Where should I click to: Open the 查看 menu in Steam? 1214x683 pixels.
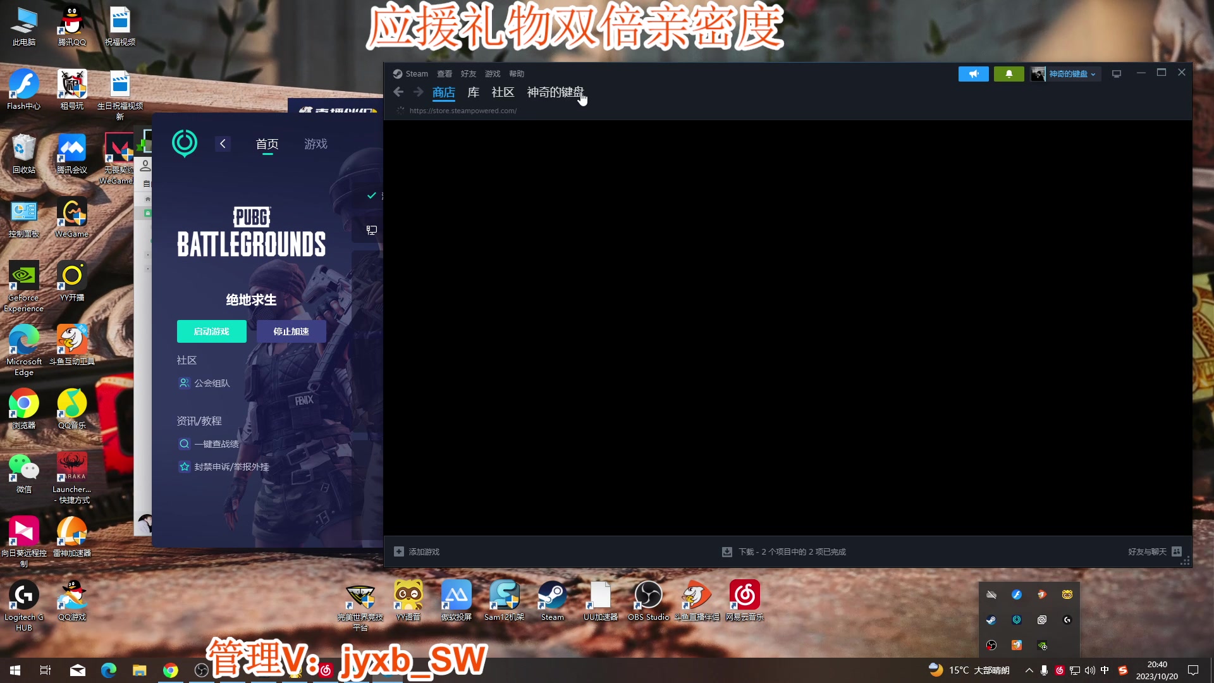[445, 74]
